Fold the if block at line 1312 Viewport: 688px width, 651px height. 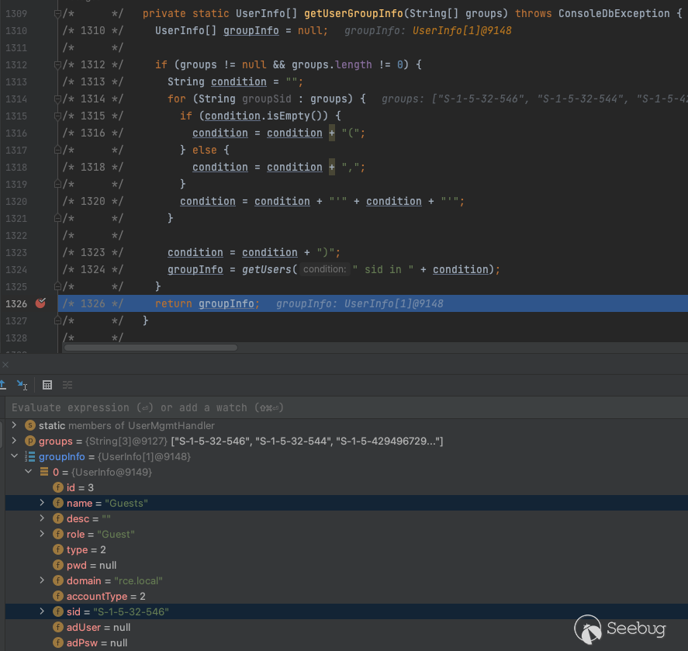click(x=57, y=65)
